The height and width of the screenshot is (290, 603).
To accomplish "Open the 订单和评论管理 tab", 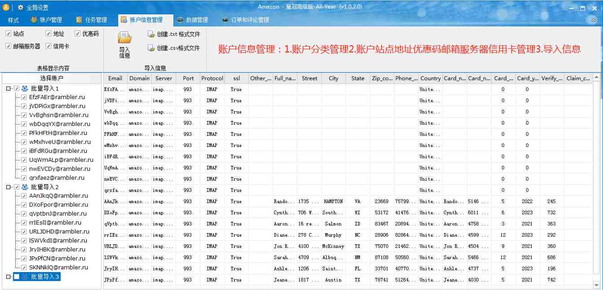I will click(245, 20).
